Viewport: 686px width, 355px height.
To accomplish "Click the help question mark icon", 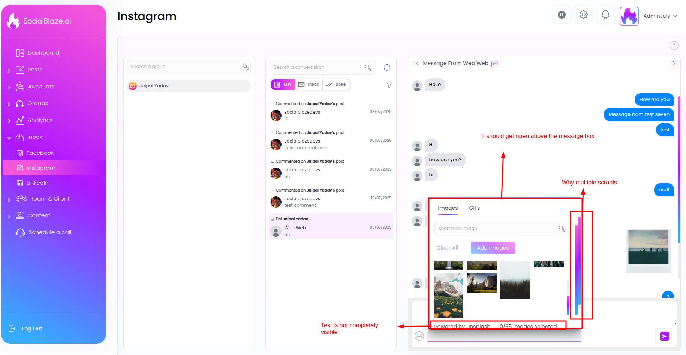I will click(674, 45).
